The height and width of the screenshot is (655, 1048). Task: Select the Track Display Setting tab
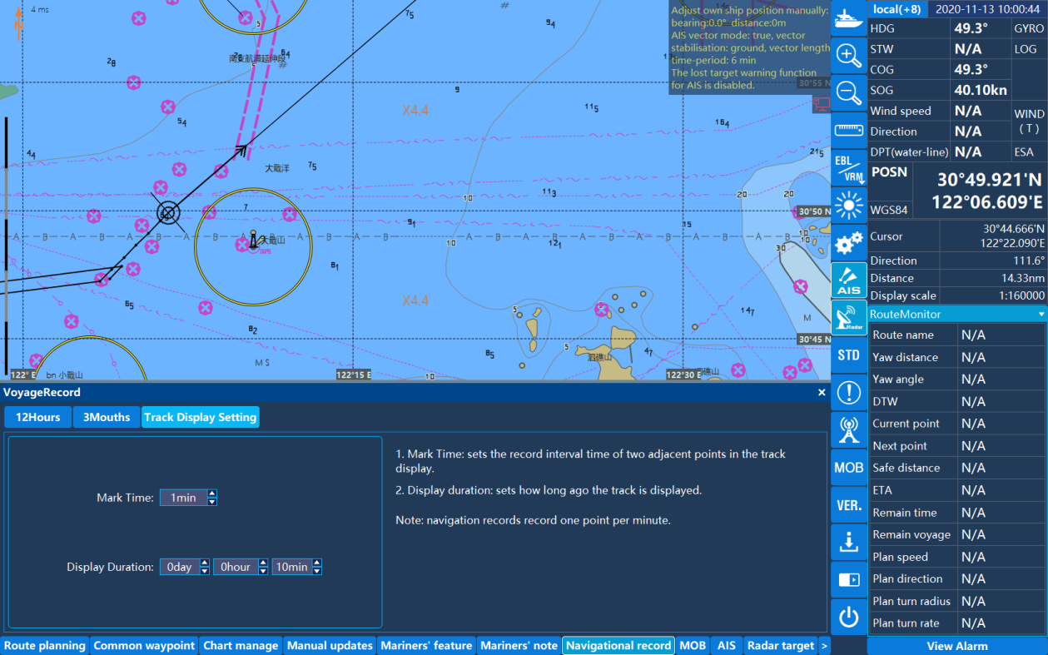(x=200, y=417)
